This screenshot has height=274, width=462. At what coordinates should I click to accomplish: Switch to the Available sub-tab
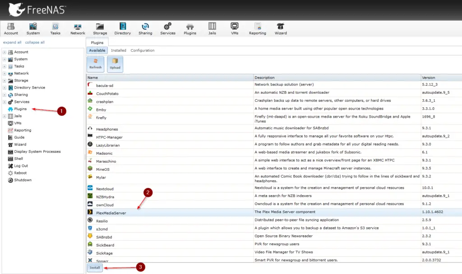[x=97, y=50]
